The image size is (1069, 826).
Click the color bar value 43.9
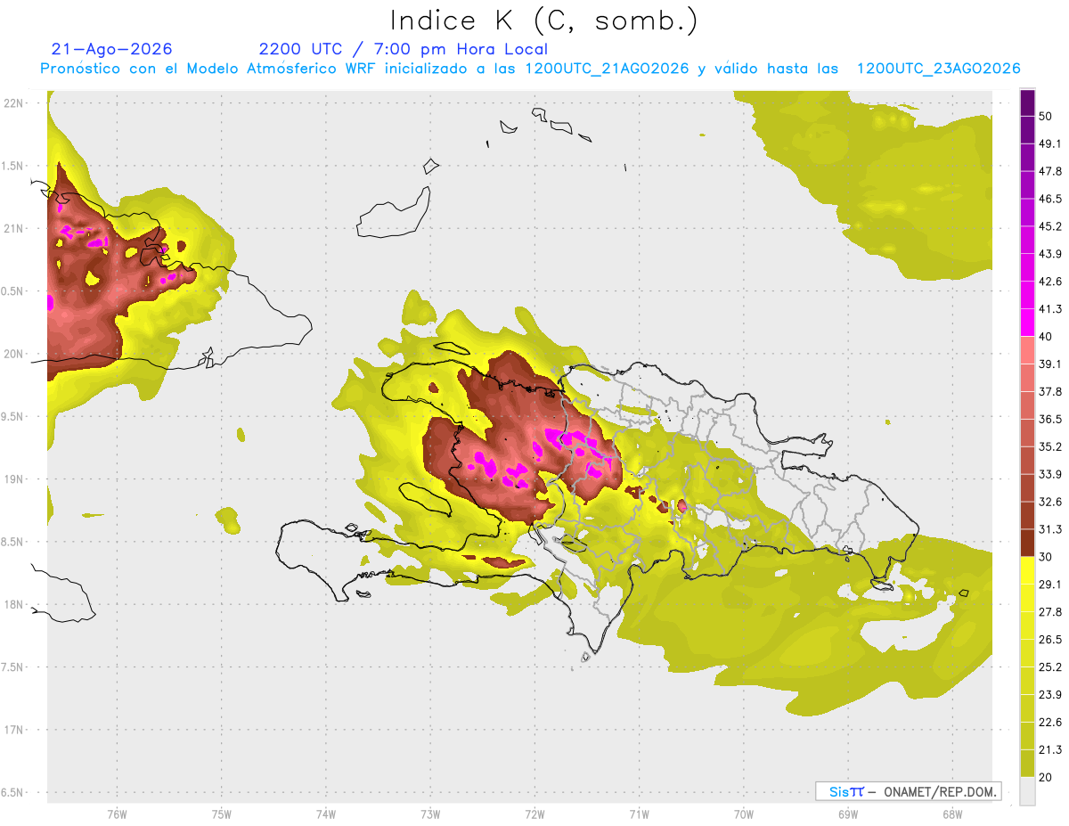point(1050,254)
